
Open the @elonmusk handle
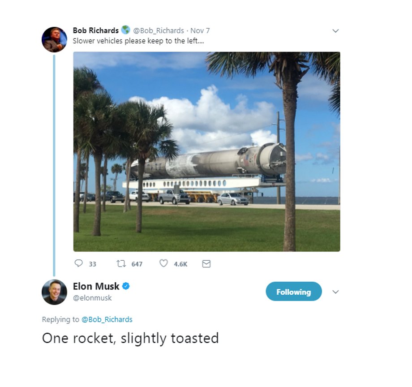[x=92, y=298]
